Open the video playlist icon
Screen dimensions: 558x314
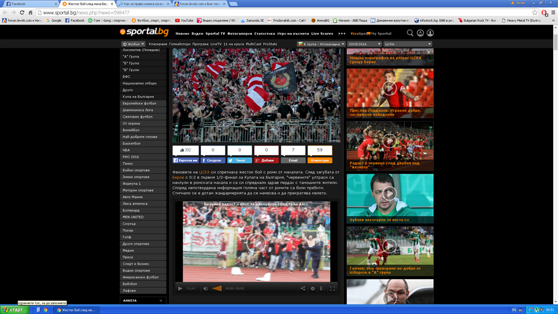coord(323,288)
